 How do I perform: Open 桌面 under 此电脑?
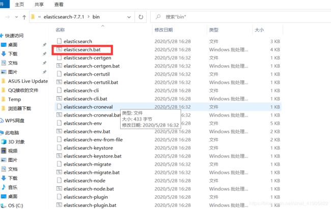coord(13,196)
